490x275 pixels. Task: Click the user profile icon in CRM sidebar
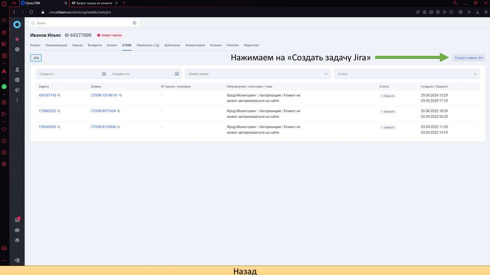coord(17,69)
